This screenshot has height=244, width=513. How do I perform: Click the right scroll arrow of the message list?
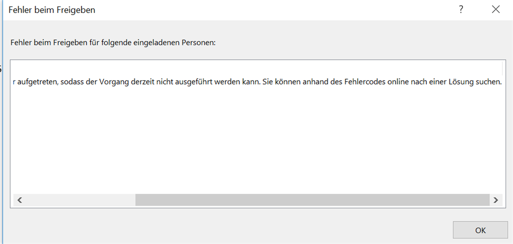pyautogui.click(x=495, y=200)
